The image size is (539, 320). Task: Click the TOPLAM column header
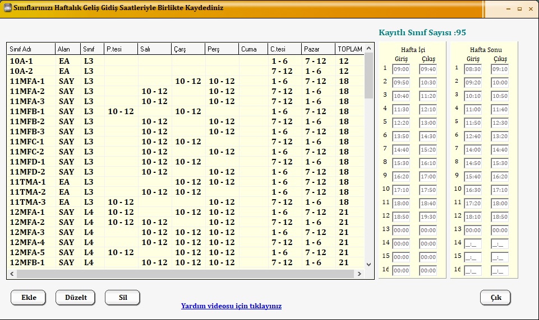(349, 49)
